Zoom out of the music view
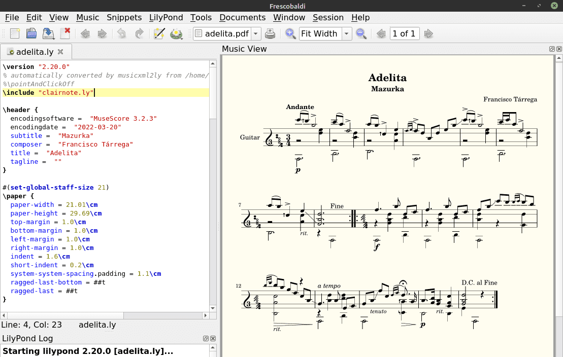 tap(361, 34)
